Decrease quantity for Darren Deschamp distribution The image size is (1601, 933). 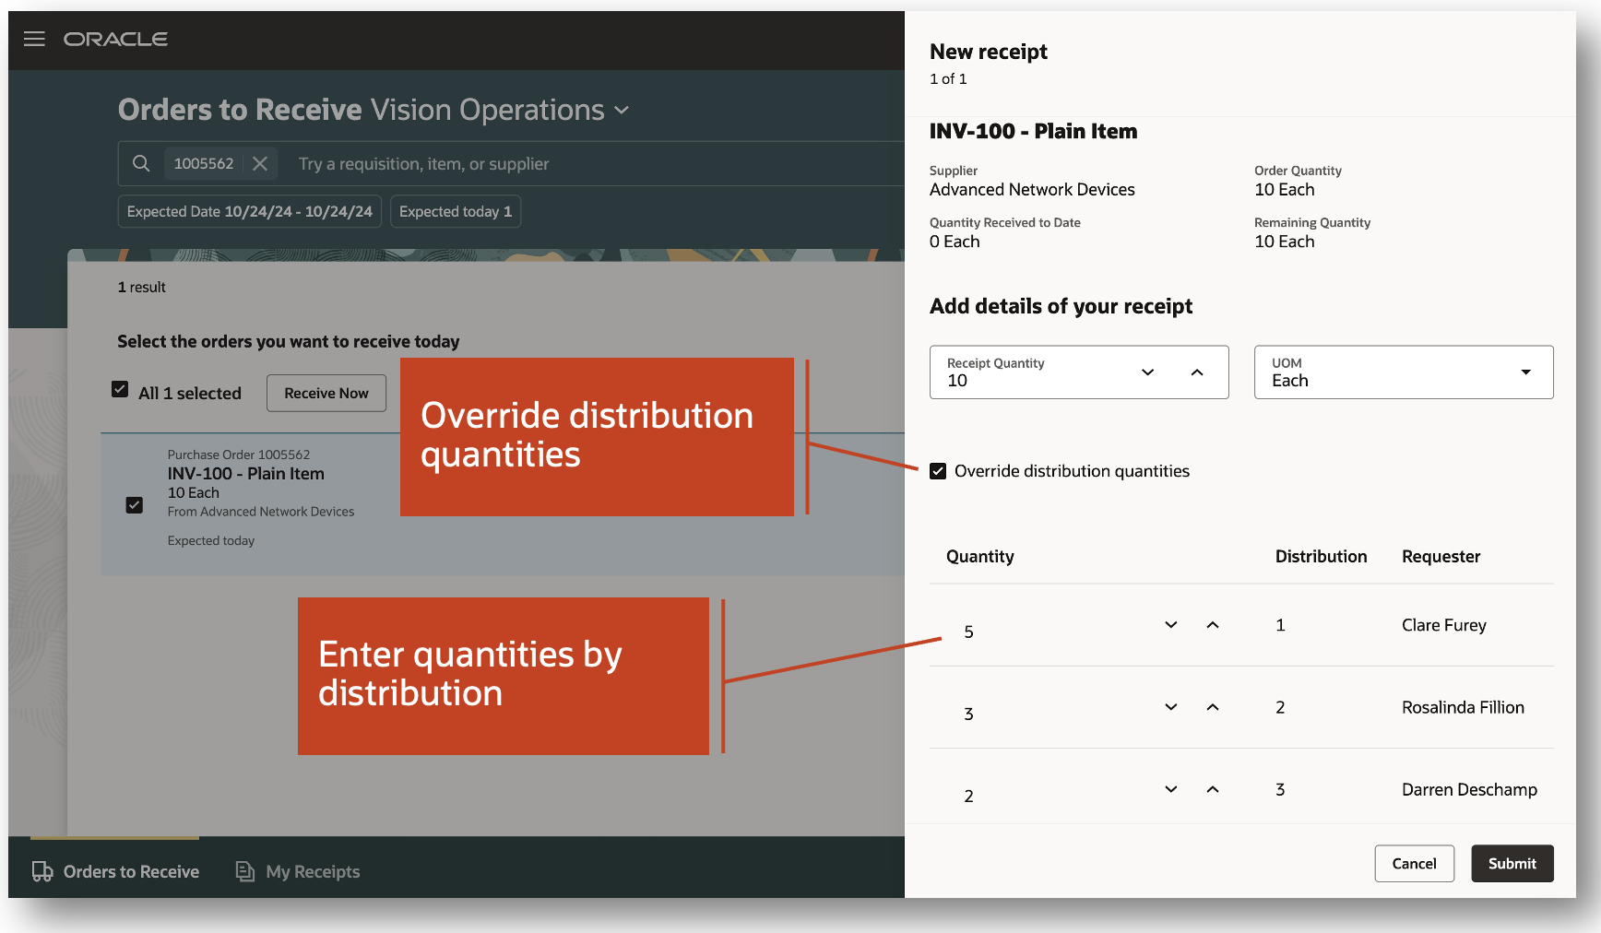pos(1171,789)
